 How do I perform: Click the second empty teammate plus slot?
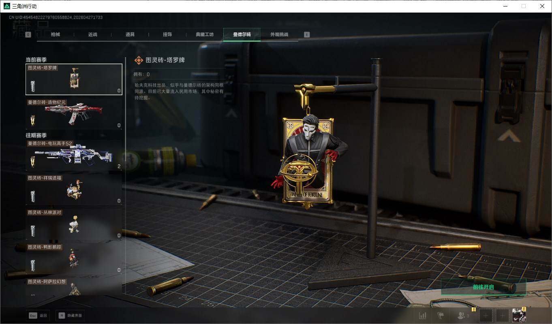(502, 315)
